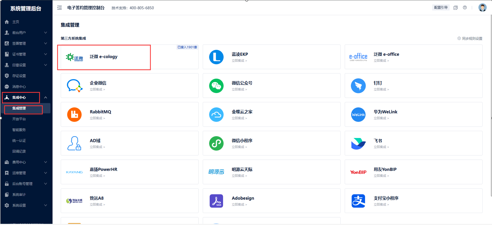The width and height of the screenshot is (492, 225).
Task: Click the 飞书 bird icon
Action: point(358,143)
